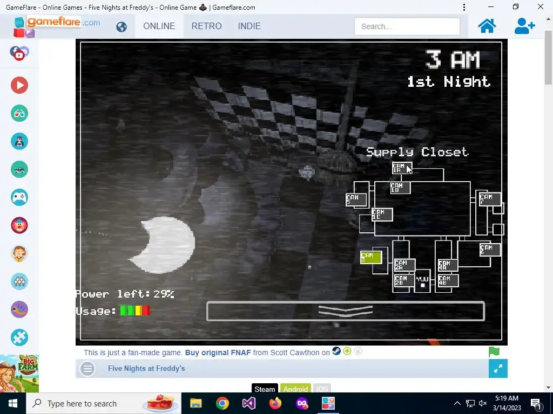This screenshot has width=553, height=414.
Task: Open the hamburger menu beside game title
Action: (x=87, y=369)
